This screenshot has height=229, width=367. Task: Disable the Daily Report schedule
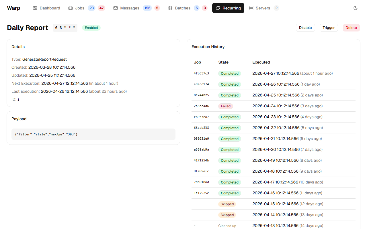[x=305, y=28]
